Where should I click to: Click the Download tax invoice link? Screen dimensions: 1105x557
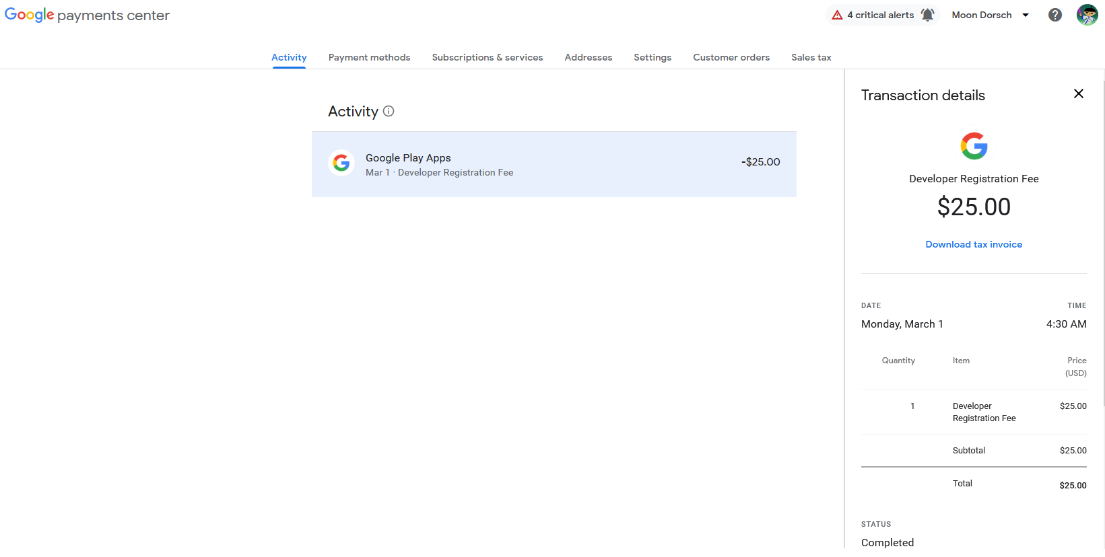click(x=974, y=244)
